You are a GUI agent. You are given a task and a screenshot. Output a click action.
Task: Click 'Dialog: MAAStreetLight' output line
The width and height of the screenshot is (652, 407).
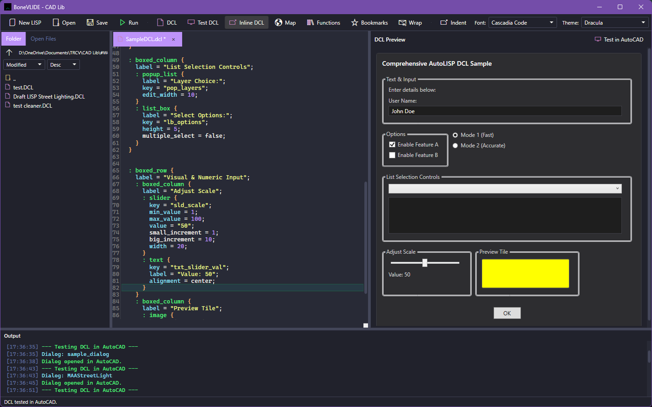[x=77, y=376]
